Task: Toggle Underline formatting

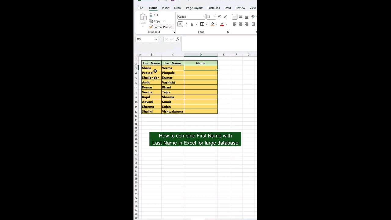Action: click(192, 24)
